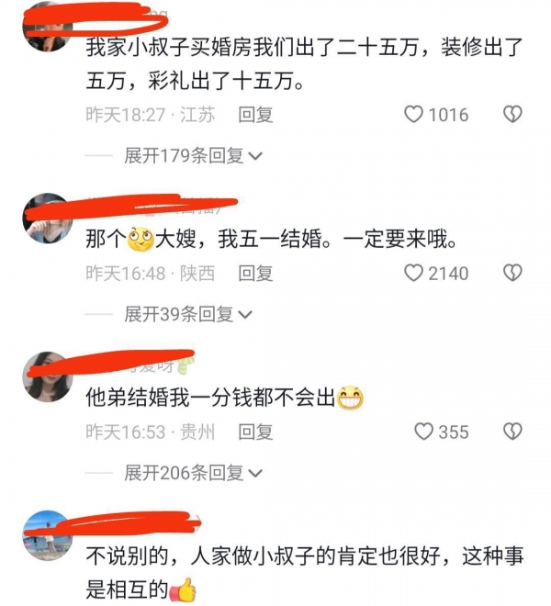
Task: Expand 展开39条回复
Action: coord(188,314)
